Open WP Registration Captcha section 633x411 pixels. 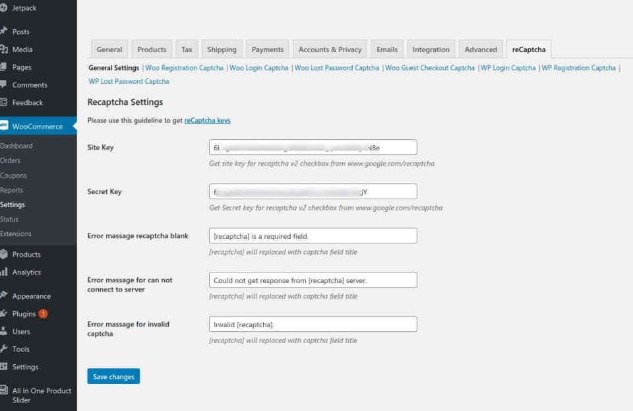578,68
